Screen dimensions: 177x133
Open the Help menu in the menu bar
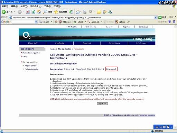pyautogui.click(x=57, y=6)
